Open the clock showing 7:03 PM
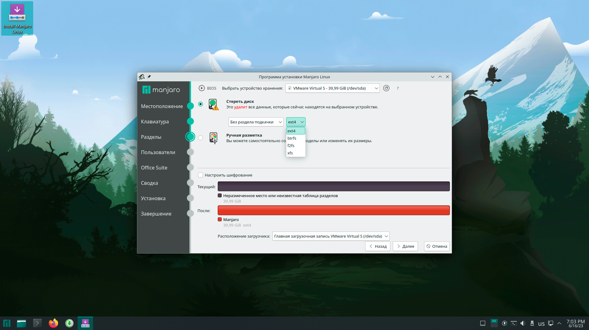Image resolution: width=589 pixels, height=330 pixels. click(x=575, y=323)
